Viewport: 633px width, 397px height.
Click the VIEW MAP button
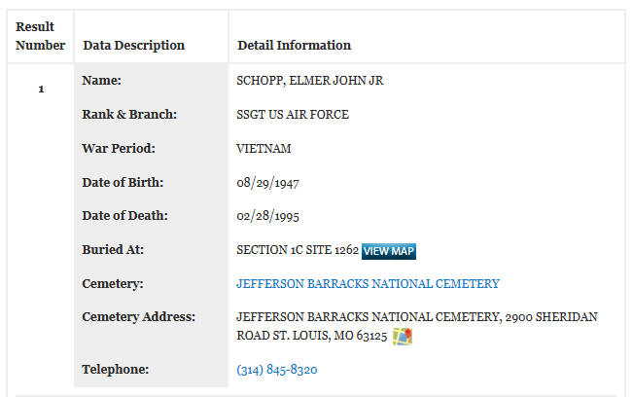(389, 251)
